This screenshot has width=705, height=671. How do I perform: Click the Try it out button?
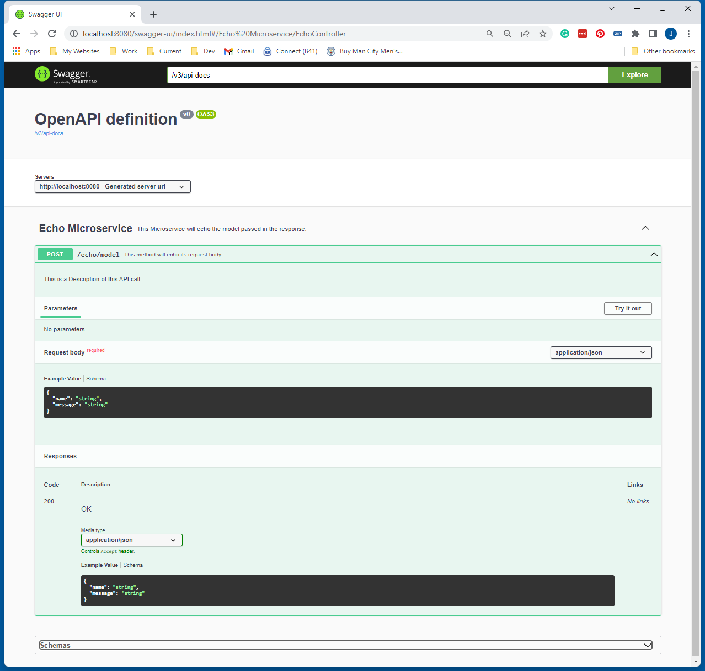[x=627, y=308]
